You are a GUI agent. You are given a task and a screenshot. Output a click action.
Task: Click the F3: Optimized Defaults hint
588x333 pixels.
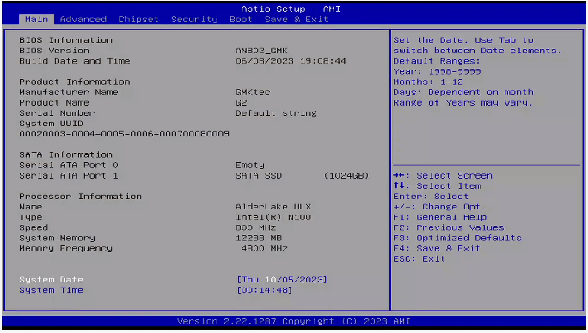point(457,239)
